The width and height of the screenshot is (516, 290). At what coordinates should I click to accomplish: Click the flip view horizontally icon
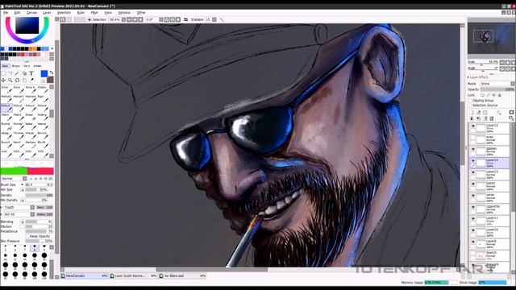(x=185, y=19)
